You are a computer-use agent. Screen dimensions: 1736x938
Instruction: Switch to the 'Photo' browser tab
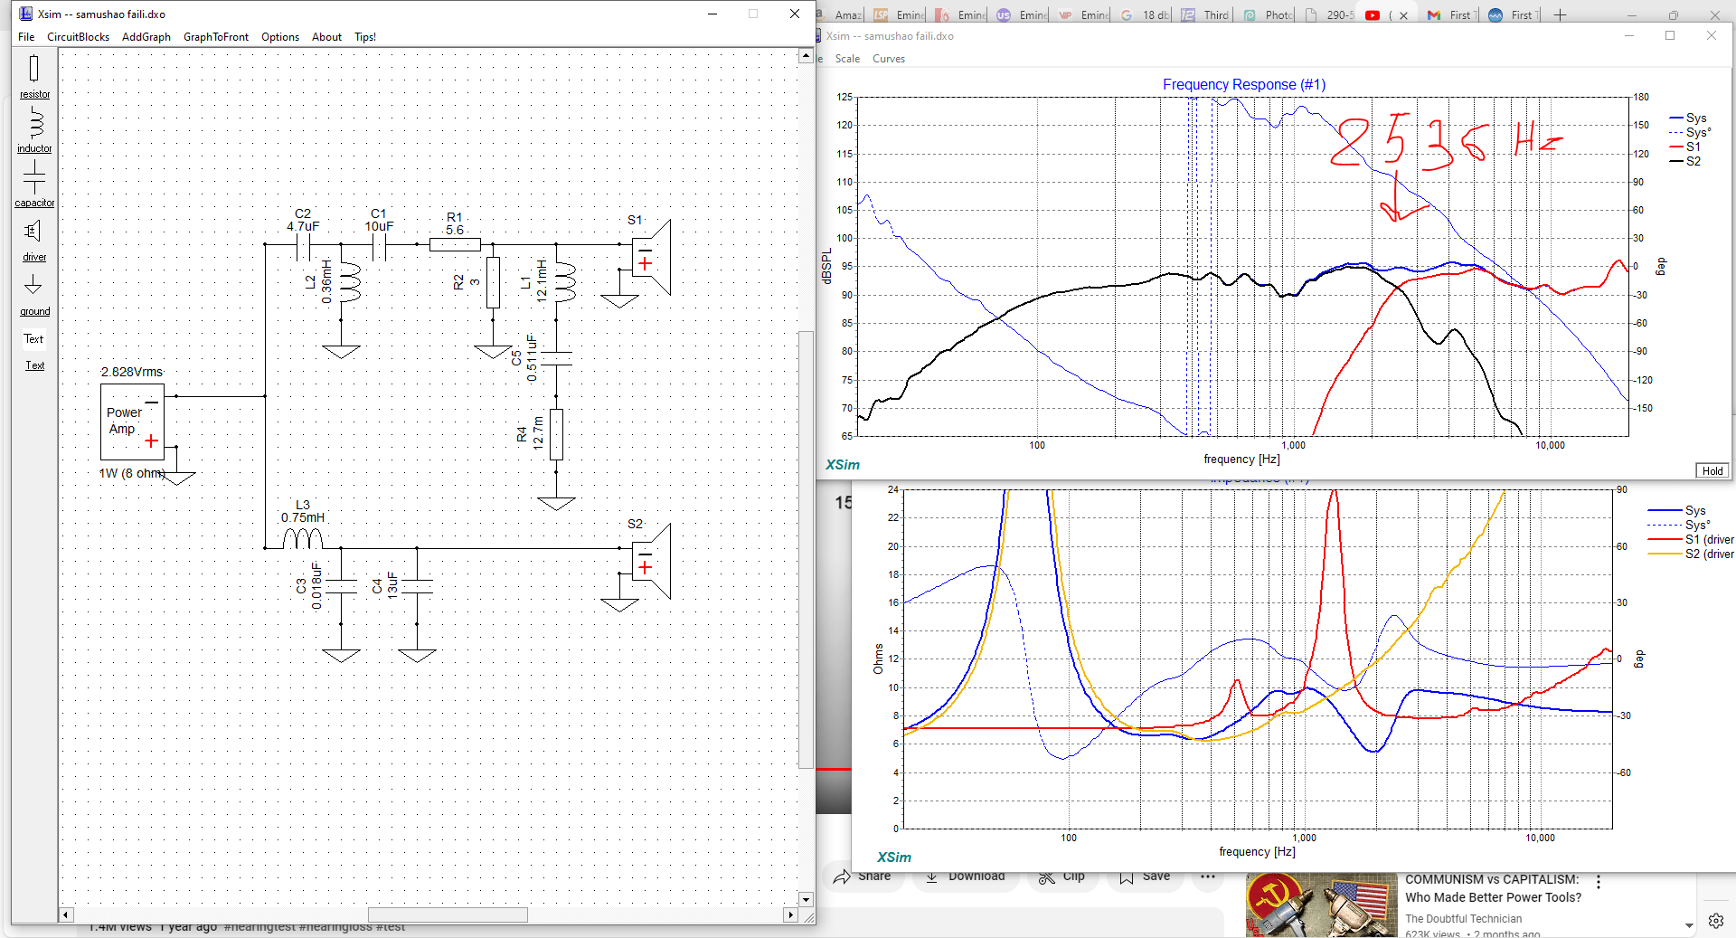point(1267,14)
